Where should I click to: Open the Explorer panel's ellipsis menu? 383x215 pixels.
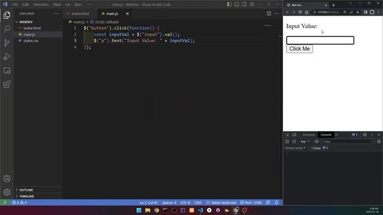(56, 14)
